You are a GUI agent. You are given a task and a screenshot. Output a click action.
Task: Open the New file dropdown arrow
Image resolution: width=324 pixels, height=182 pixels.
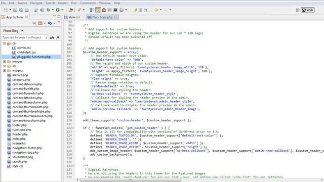click(x=10, y=10)
